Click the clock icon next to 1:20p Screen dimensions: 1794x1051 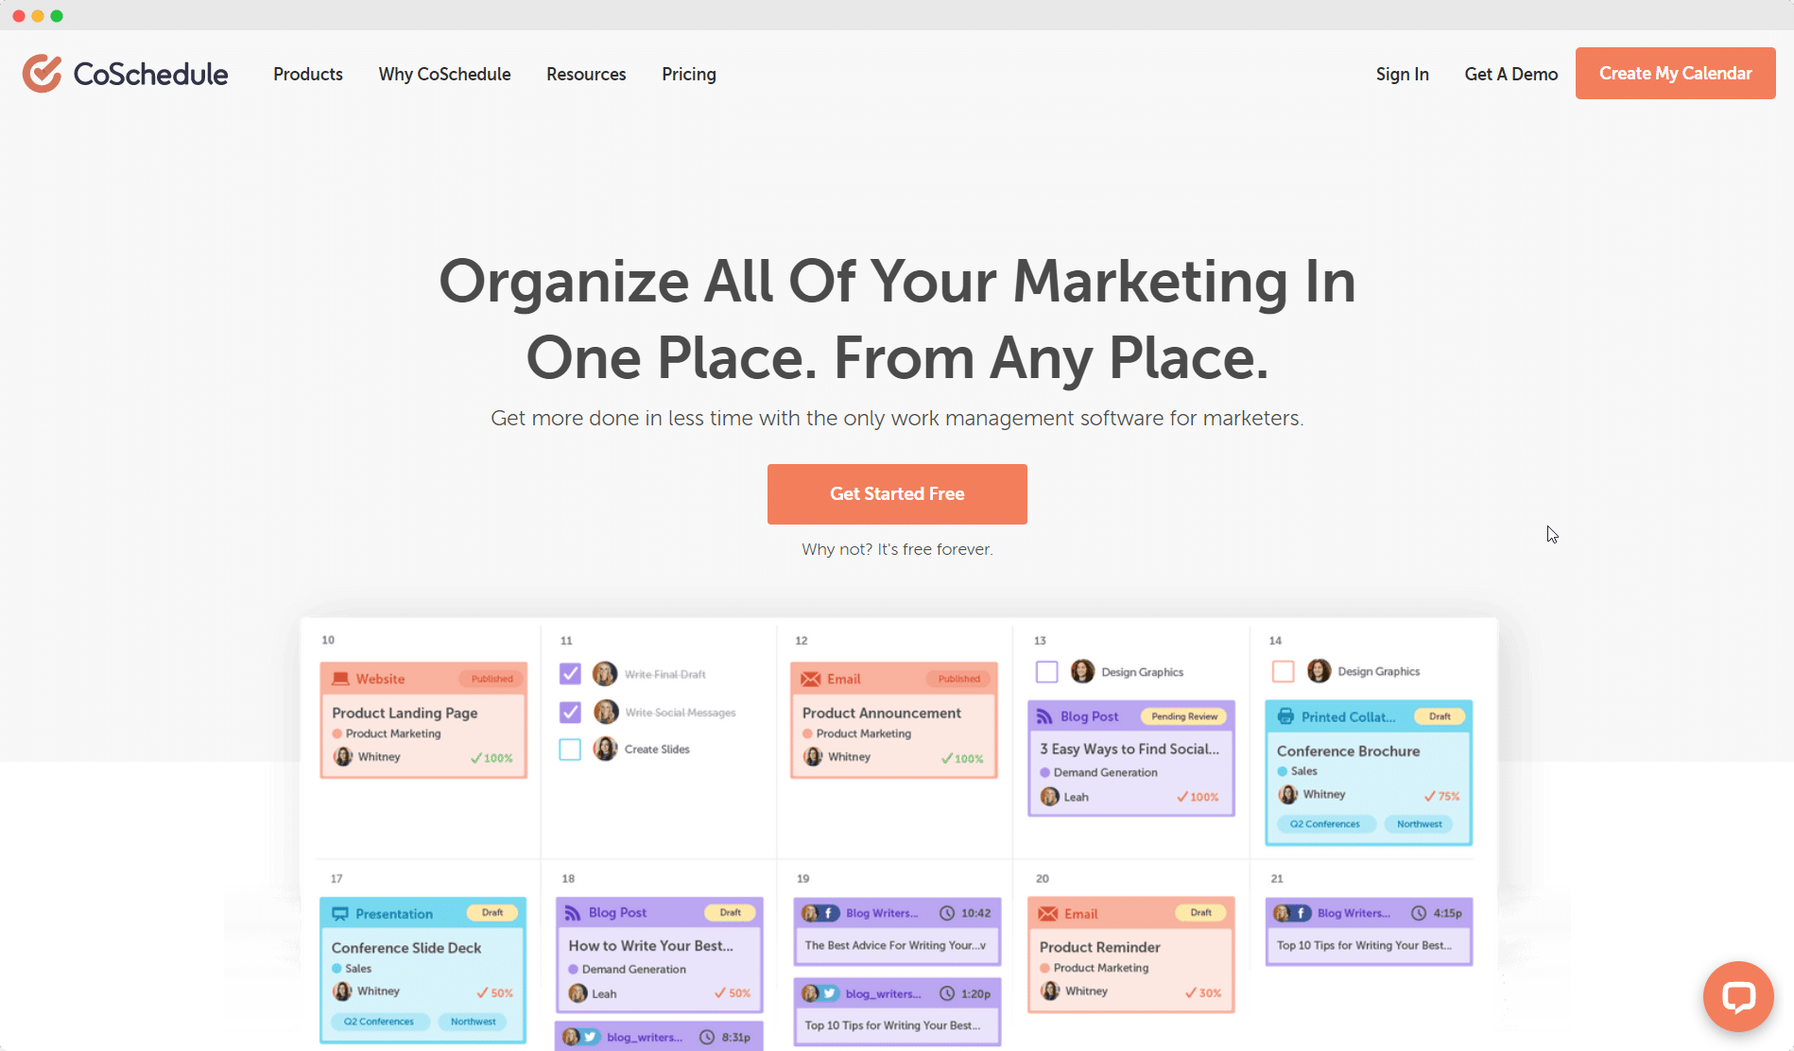pyautogui.click(x=947, y=993)
